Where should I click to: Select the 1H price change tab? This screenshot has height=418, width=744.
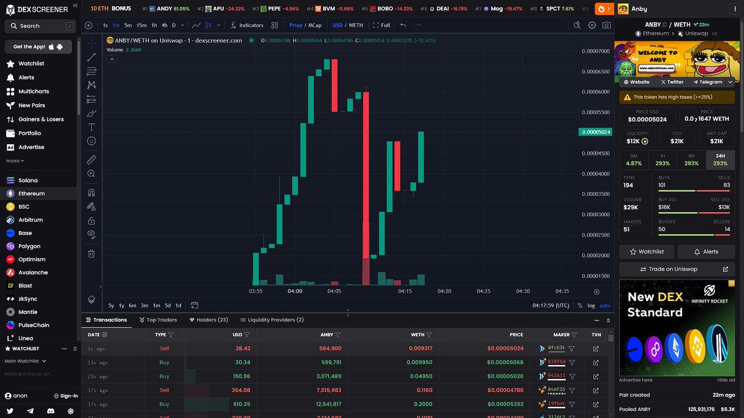pos(663,160)
